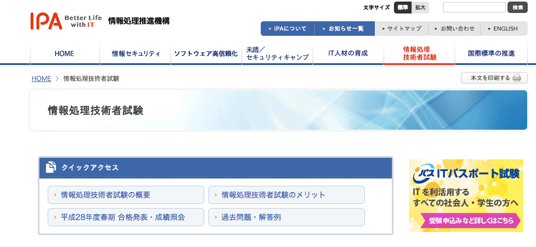Click the 文字サイズ label

376,8
